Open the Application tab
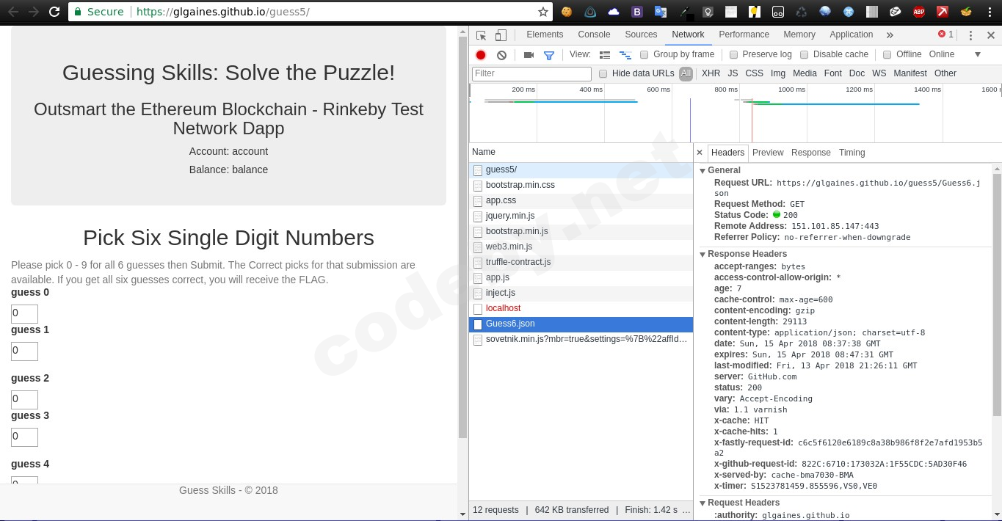This screenshot has height=521, width=1002. (852, 34)
